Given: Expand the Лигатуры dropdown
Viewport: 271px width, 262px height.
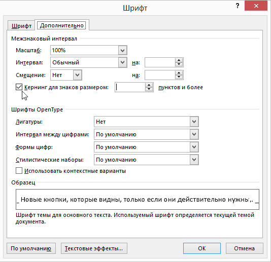Looking at the screenshot, I should point(194,122).
